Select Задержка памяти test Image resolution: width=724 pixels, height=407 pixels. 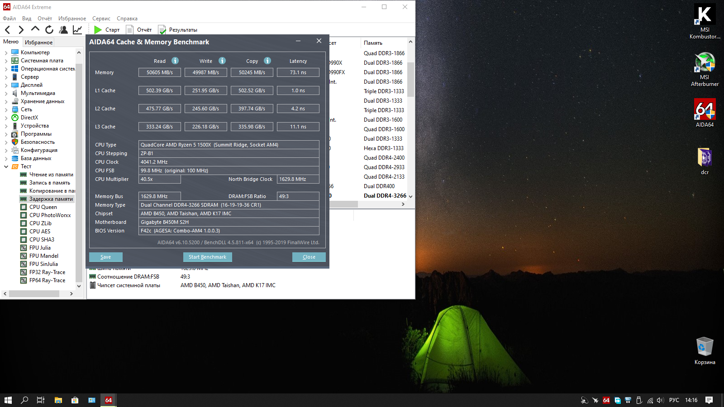pos(51,199)
